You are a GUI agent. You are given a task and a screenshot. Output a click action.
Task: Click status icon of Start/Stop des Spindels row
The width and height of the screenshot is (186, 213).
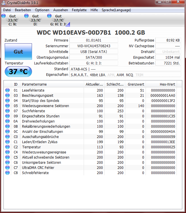tap(7, 101)
